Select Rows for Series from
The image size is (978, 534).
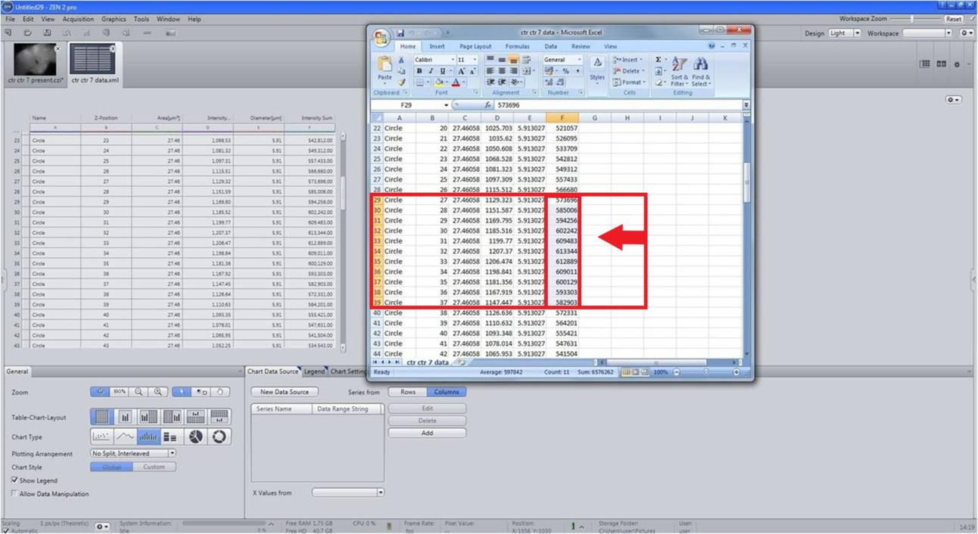point(407,392)
